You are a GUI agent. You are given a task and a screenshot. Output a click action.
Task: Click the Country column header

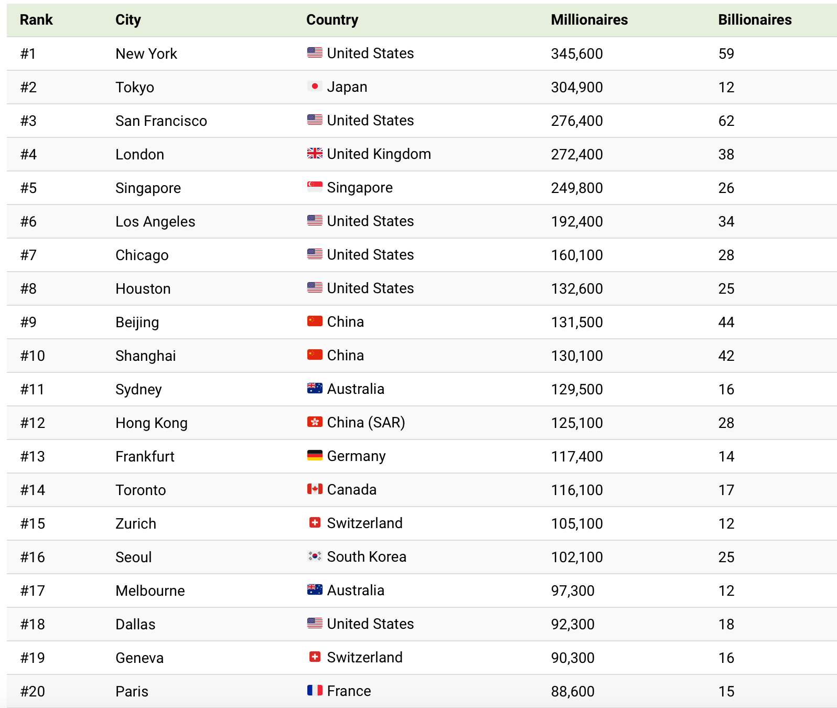pos(332,20)
